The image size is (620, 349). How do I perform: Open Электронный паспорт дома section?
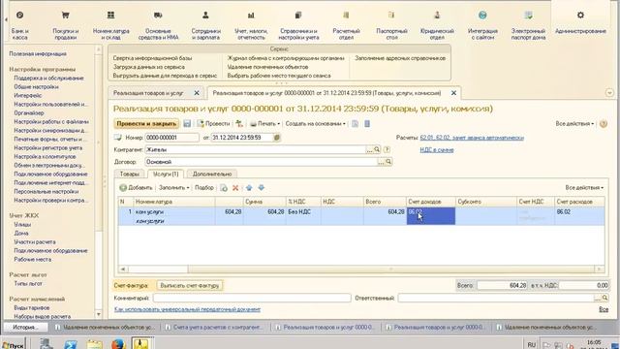(x=528, y=25)
